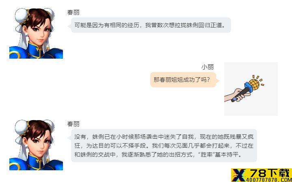Click the top 春丽 sender name
The width and height of the screenshot is (292, 182).
[x=73, y=13]
